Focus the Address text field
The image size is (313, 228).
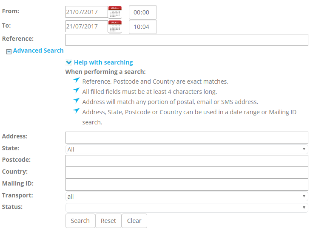[x=187, y=138]
